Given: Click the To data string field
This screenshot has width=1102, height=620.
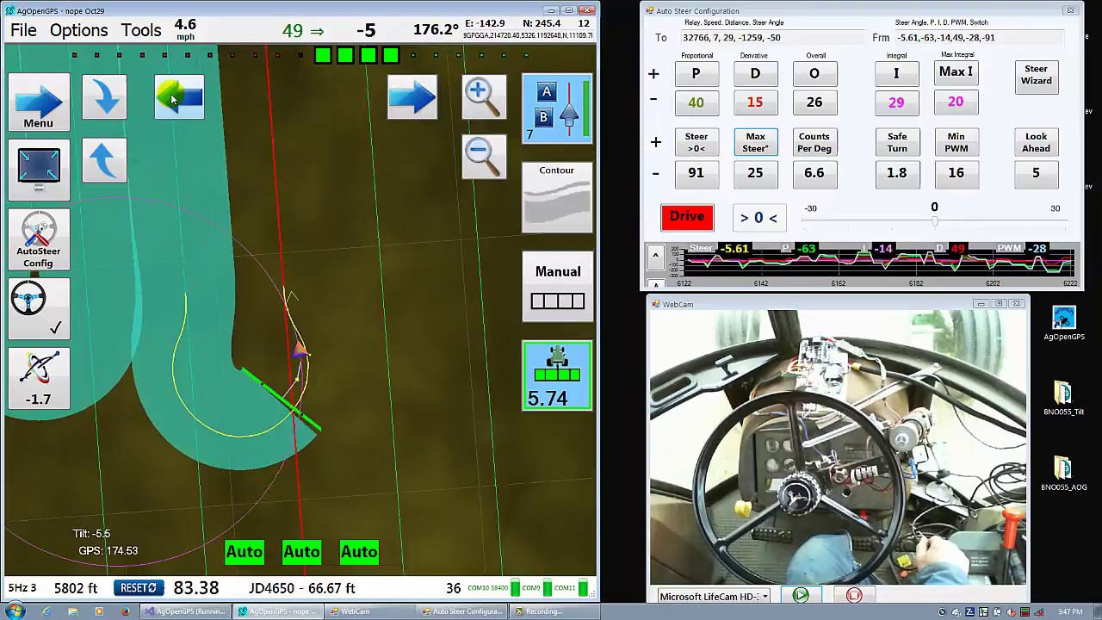Looking at the screenshot, I should click(771, 38).
